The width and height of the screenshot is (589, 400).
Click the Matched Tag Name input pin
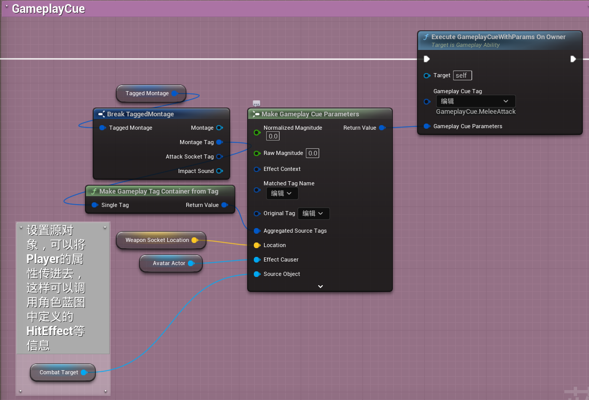tap(257, 190)
